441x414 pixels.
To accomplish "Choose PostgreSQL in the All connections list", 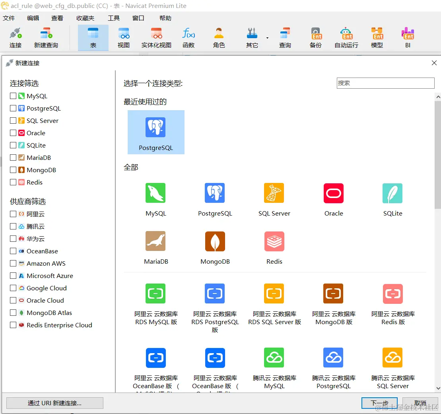I will (x=215, y=200).
